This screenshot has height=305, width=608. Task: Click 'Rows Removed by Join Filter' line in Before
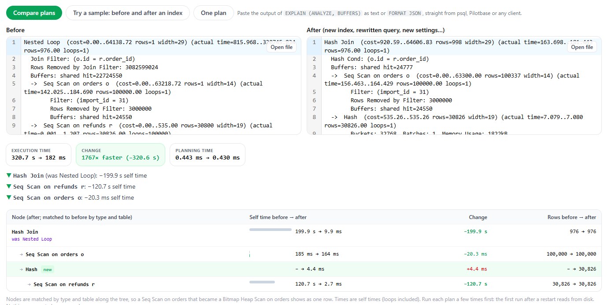94,67
